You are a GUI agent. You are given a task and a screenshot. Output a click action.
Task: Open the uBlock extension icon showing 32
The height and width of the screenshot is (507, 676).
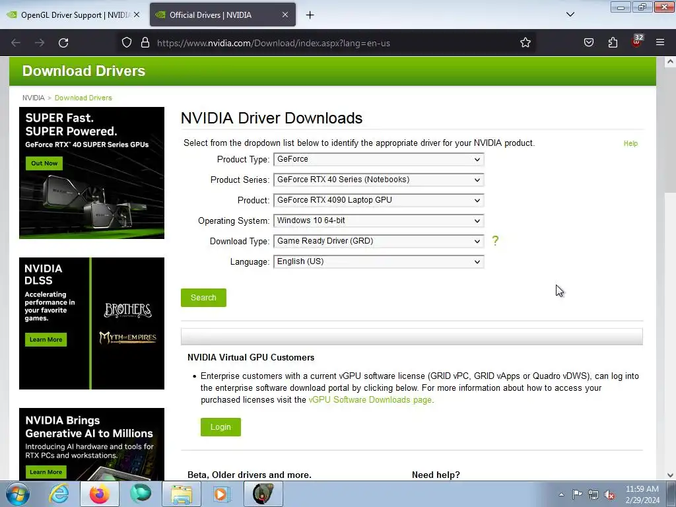click(637, 42)
